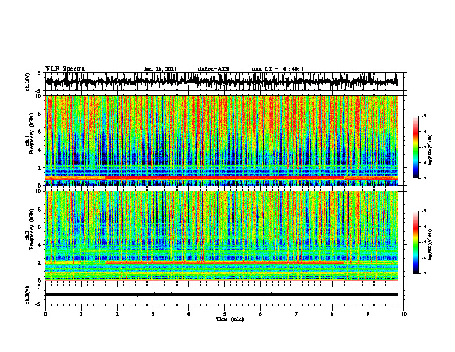Click the ch.1 frequency spectrogram panel

coord(222,140)
